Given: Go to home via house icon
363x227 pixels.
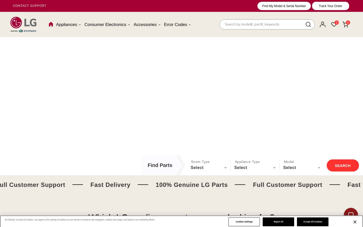Looking at the screenshot, I should (51, 24).
